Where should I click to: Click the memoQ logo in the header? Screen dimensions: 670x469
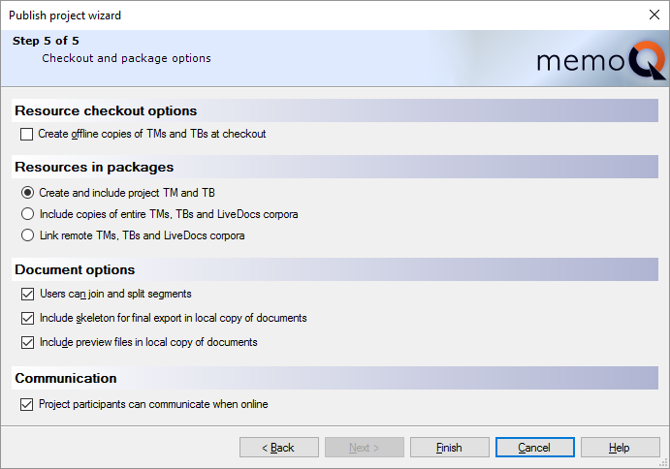[601, 60]
